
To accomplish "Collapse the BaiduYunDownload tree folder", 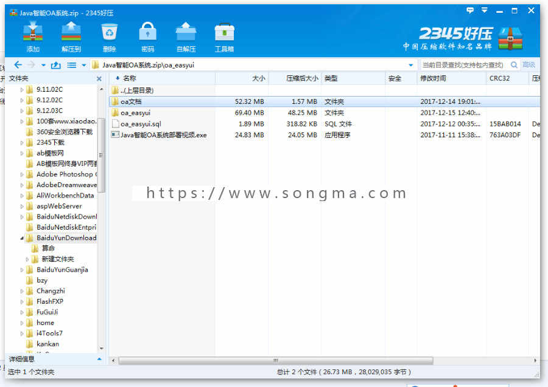I will [22, 238].
